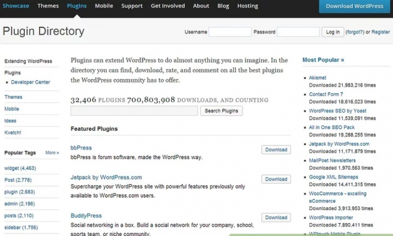Open the Developer Center sidebar link
Image resolution: width=393 pixels, height=236 pixels.
pos(30,82)
